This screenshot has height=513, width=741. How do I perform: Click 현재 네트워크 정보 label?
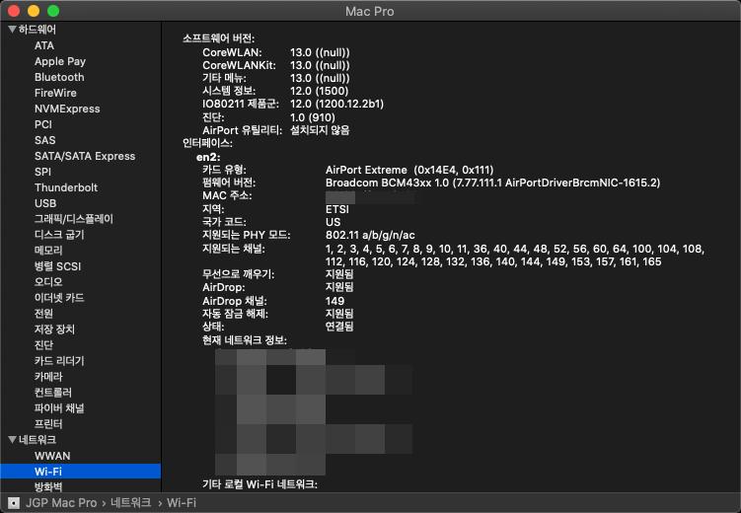coord(245,340)
